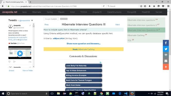Open the AdChoices icon above the ads
Image resolution: width=171 pixels, height=96 pixels.
(x=100, y=62)
